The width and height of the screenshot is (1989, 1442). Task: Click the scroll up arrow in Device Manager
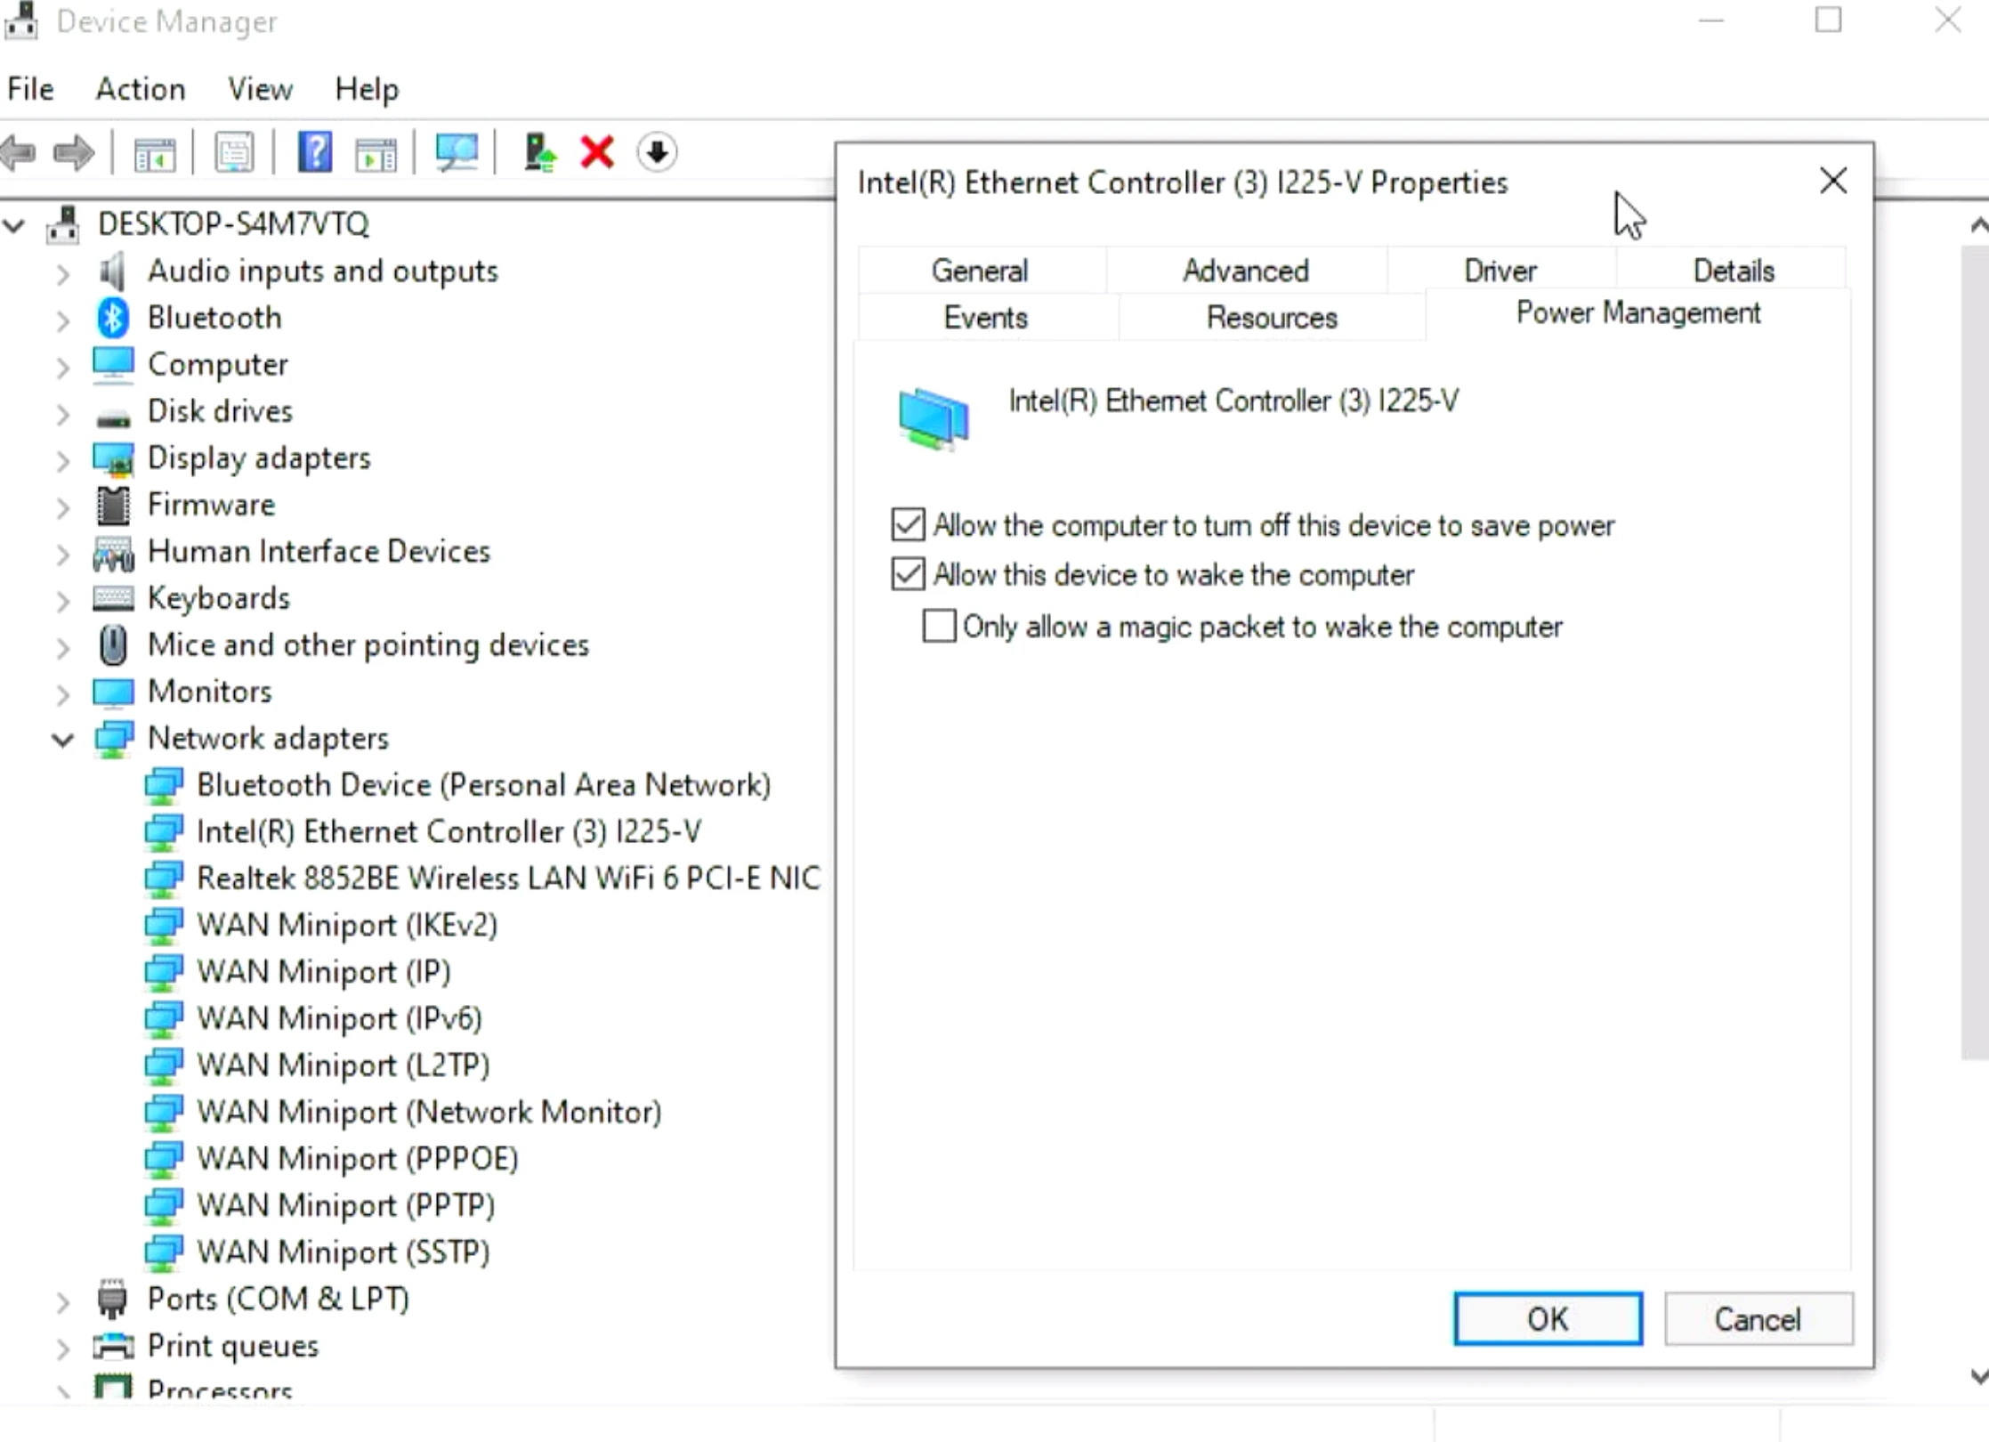point(1977,225)
